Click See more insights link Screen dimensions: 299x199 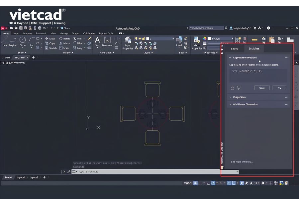coord(242,162)
